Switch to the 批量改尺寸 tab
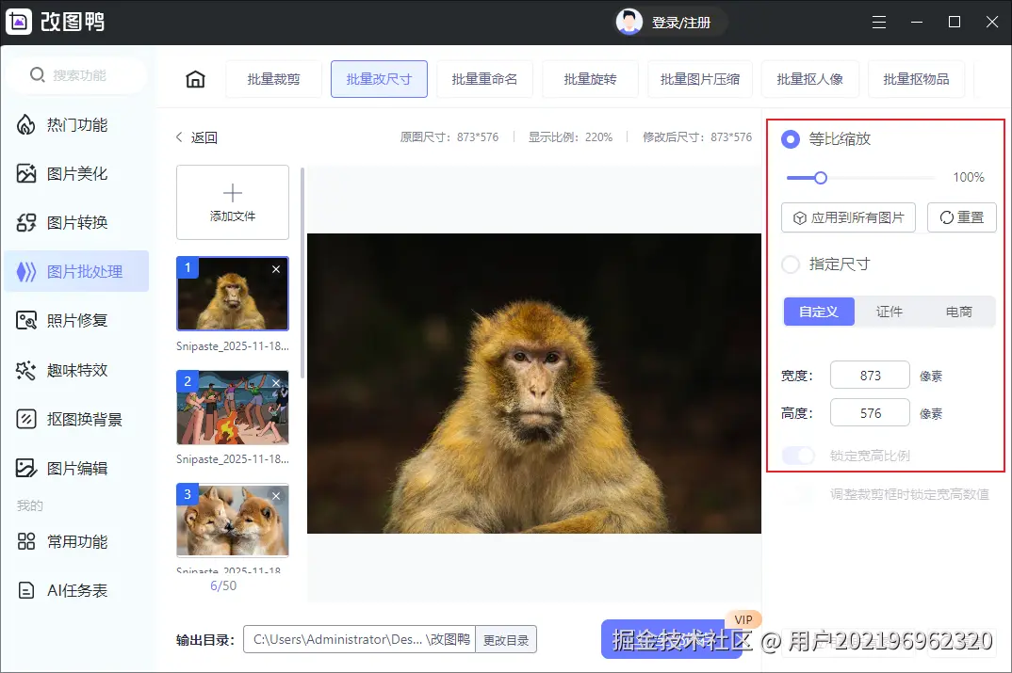 (379, 79)
